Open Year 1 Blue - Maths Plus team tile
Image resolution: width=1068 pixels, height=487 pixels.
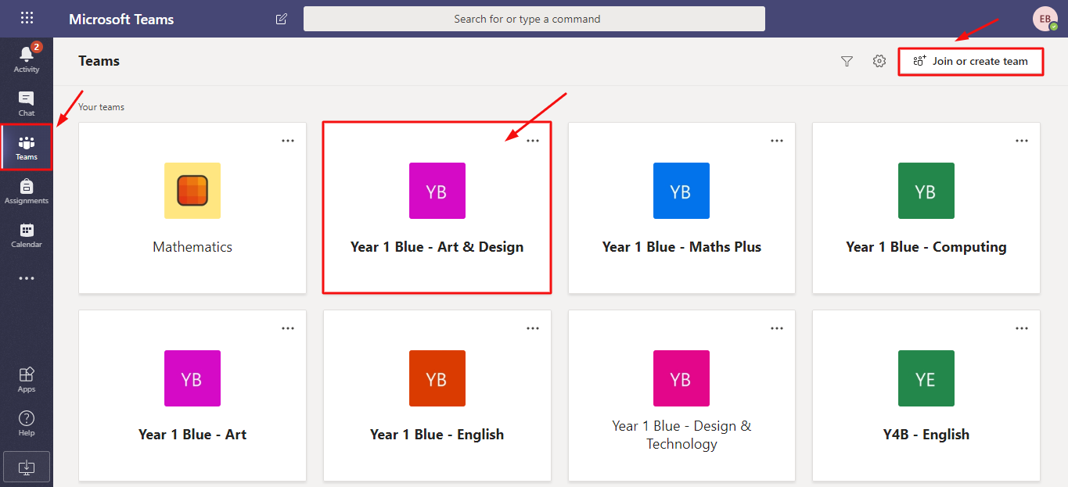tap(681, 207)
